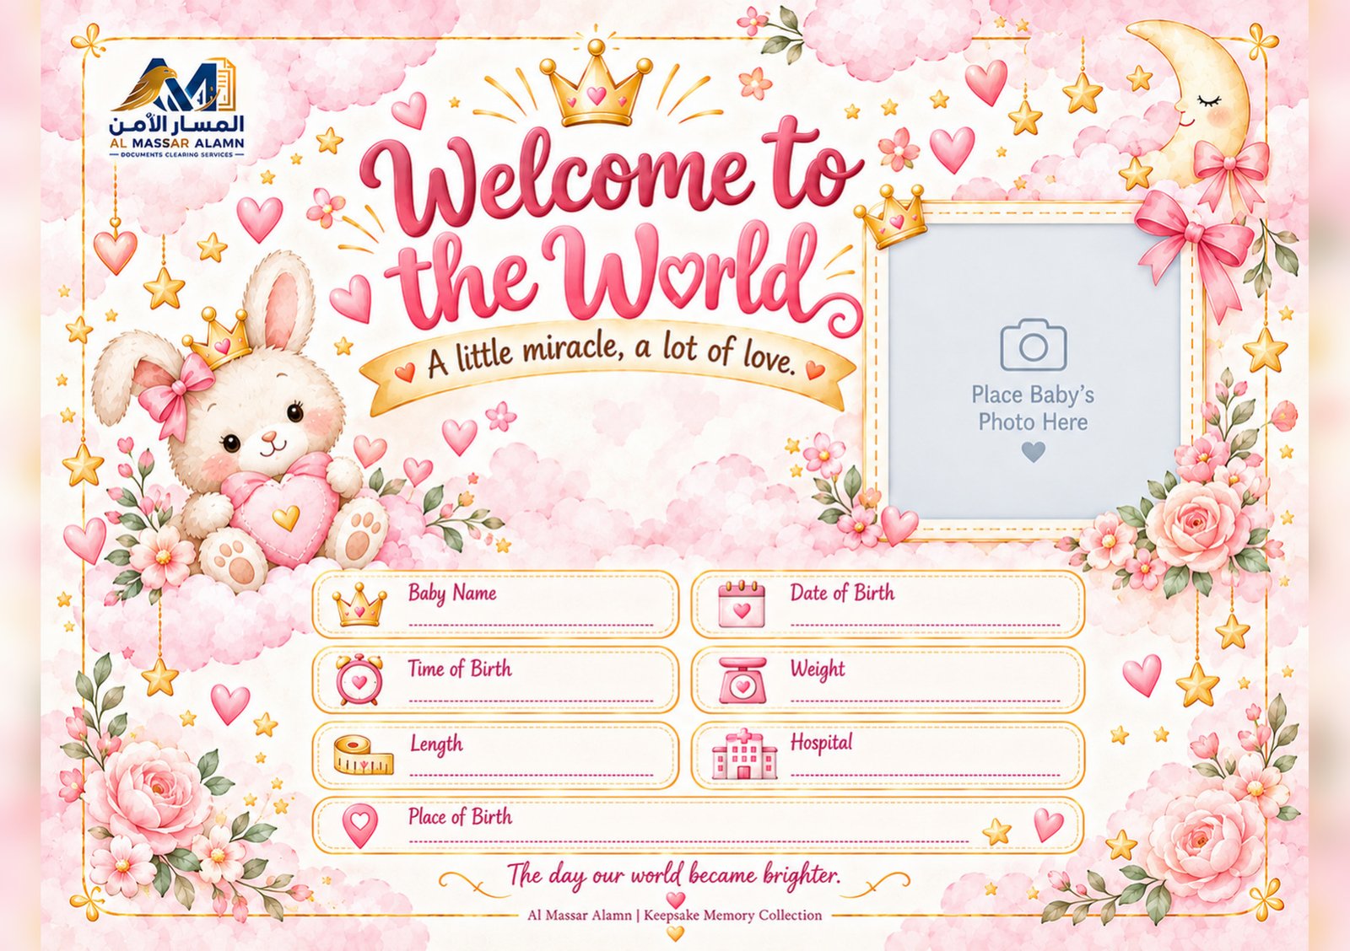Click the 'Place Baby's Photo Here' placeholder text
1350x951 pixels.
point(1033,408)
